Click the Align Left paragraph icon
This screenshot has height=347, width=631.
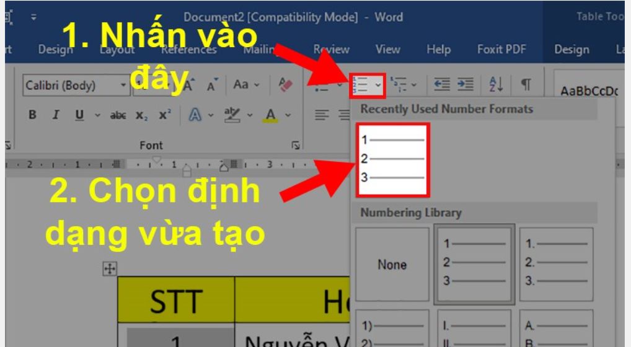click(x=322, y=115)
